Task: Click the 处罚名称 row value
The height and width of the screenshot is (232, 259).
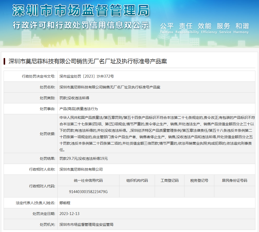Action: click(x=110, y=87)
